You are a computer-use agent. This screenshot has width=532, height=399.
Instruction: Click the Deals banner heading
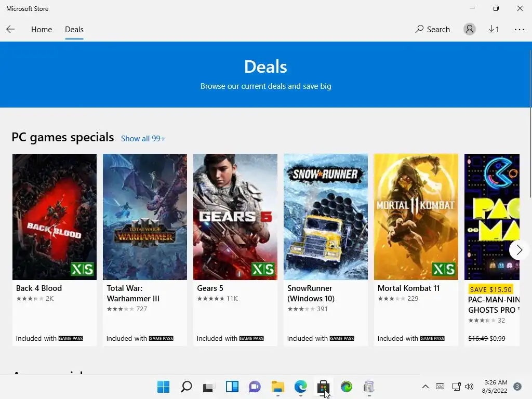[x=265, y=66]
